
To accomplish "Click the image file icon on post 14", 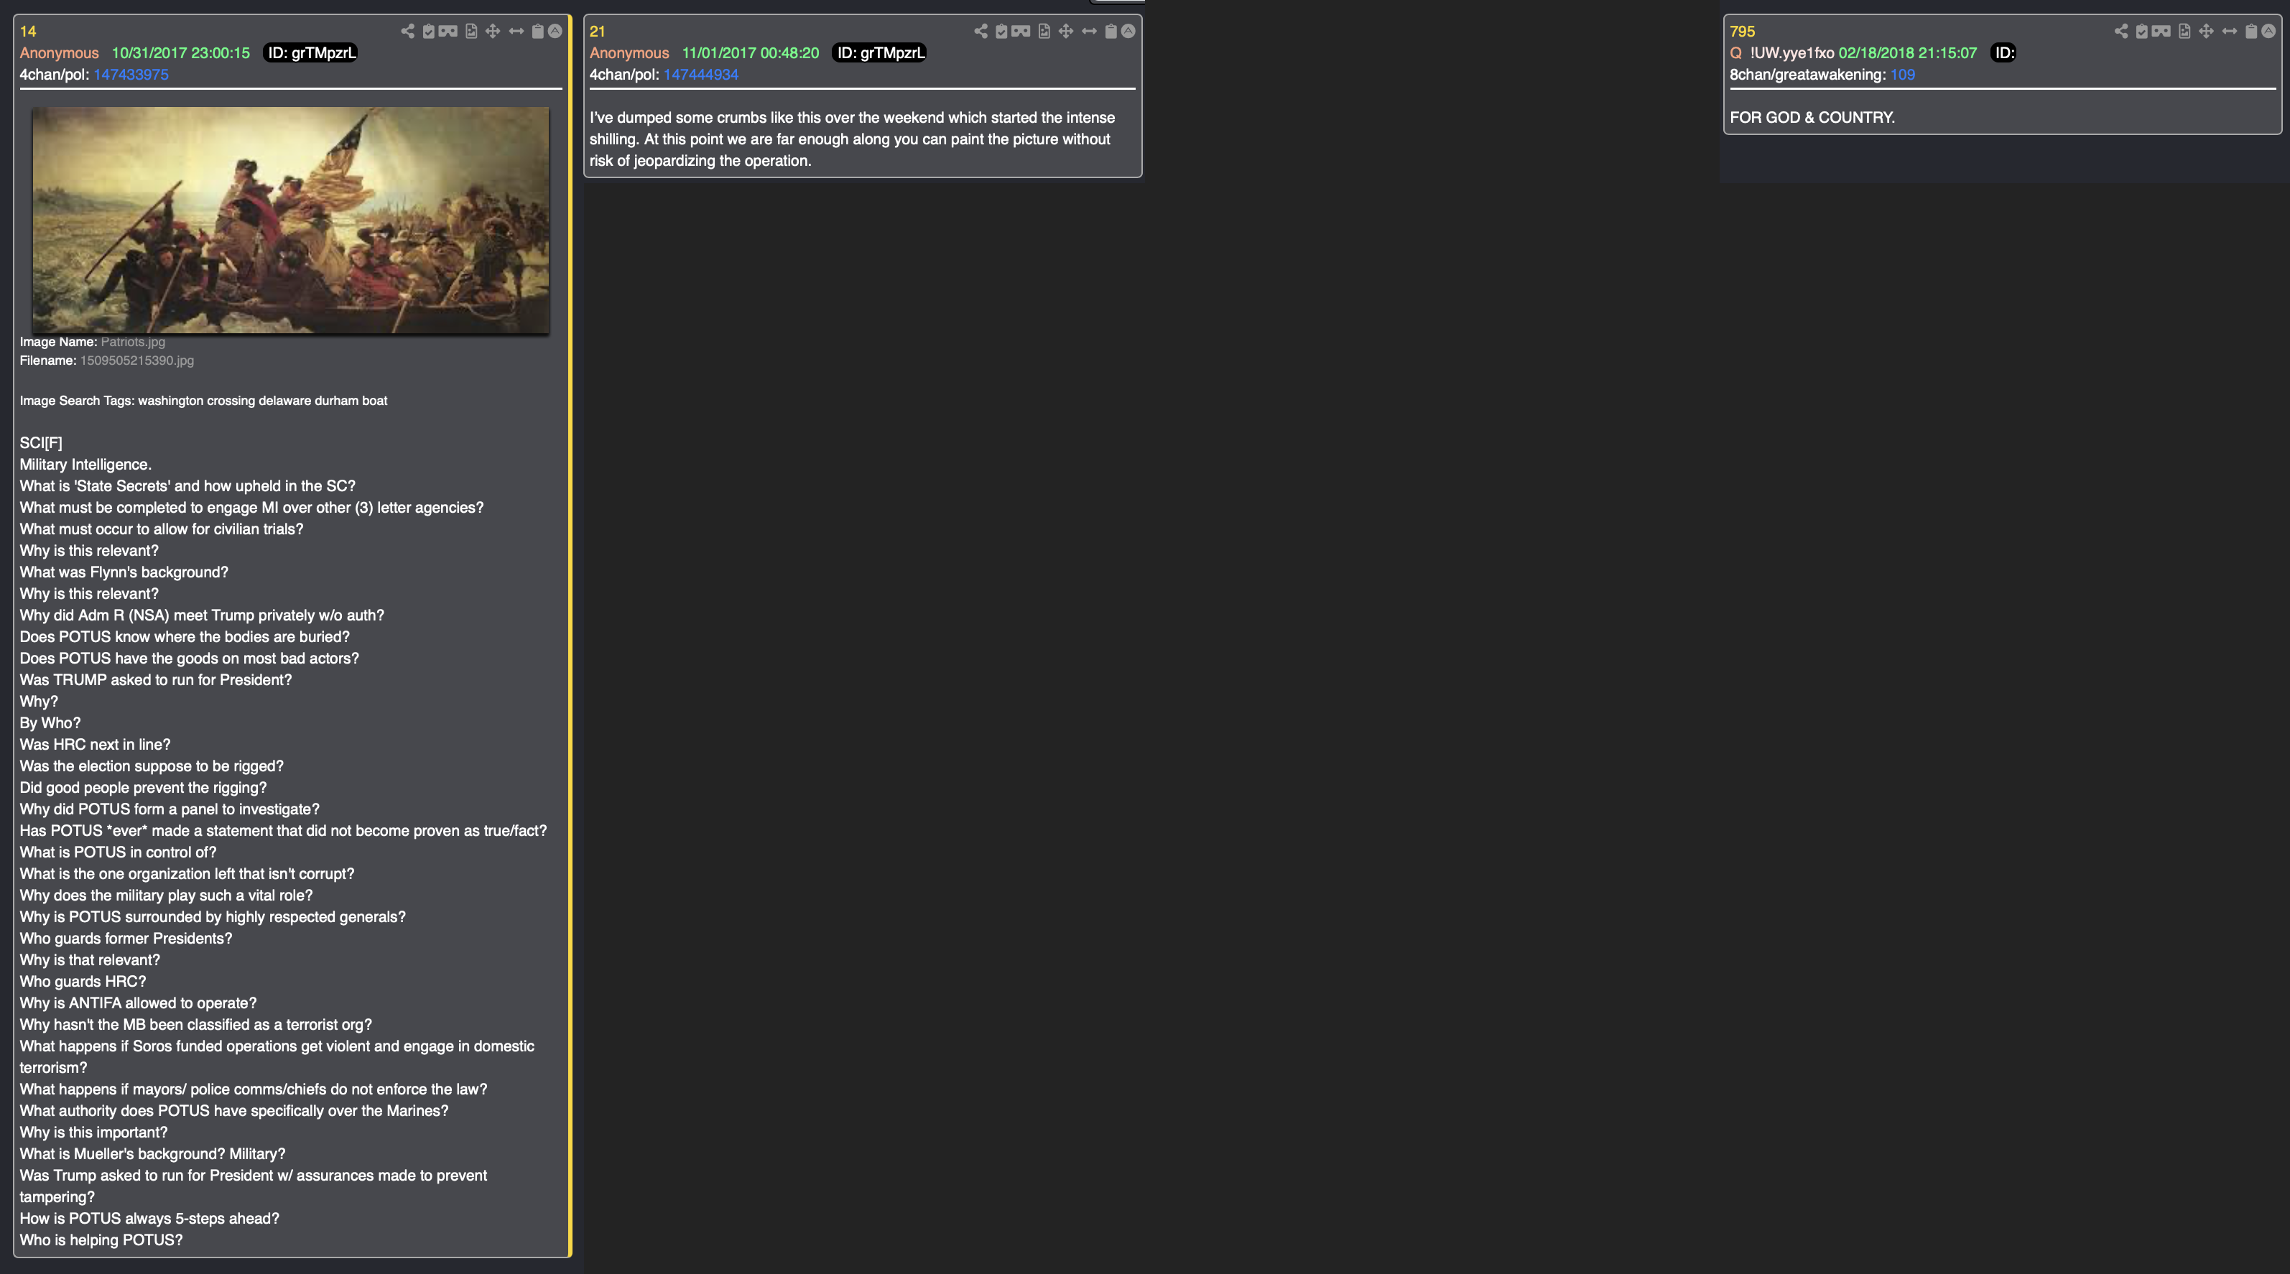I will tap(471, 31).
